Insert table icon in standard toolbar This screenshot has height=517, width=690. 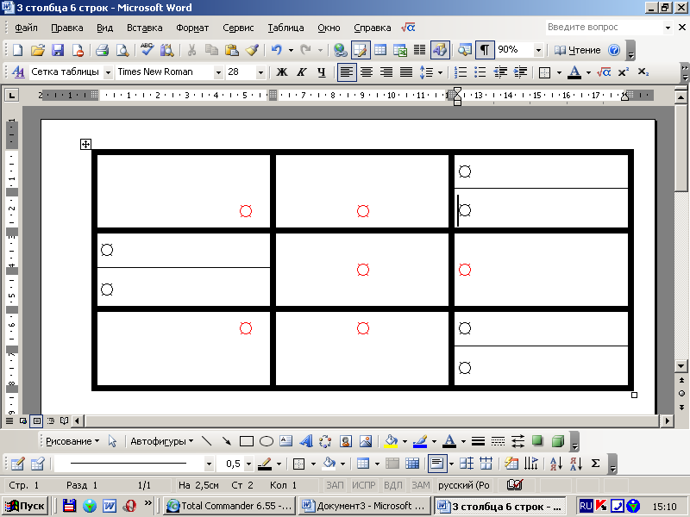point(380,50)
